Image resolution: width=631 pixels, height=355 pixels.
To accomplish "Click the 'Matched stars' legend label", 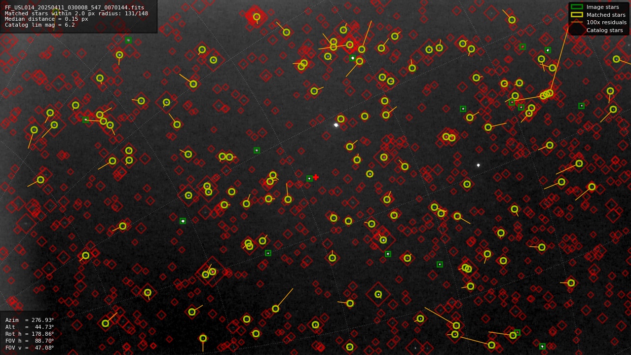I will pyautogui.click(x=606, y=15).
